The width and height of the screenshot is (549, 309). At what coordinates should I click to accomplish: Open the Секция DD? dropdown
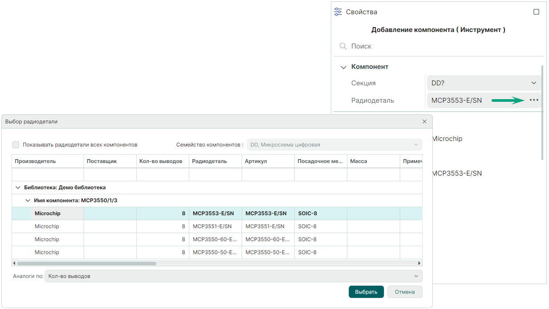(484, 83)
